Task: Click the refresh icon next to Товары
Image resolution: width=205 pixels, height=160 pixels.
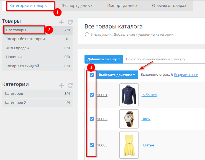Action: (70, 22)
